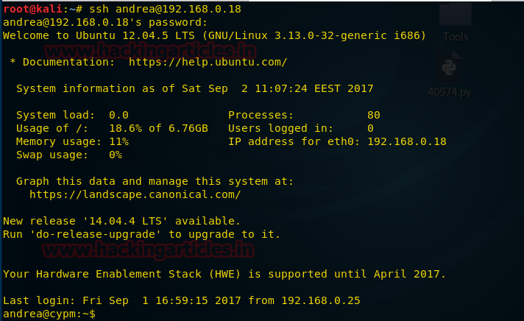Click the andrea@cypm:~$ shell prompt
Image resolution: width=524 pixels, height=321 pixels.
[49, 314]
